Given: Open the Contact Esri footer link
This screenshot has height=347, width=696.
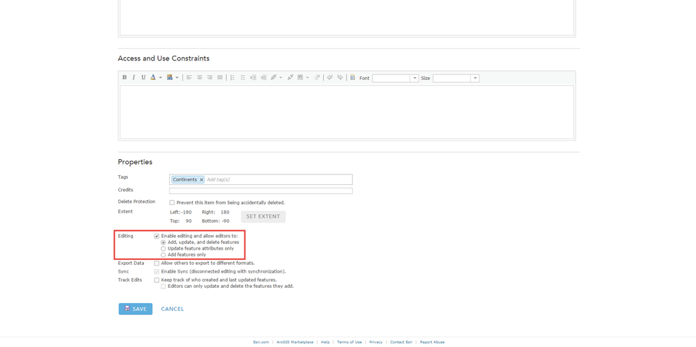Looking at the screenshot, I should pyautogui.click(x=402, y=342).
